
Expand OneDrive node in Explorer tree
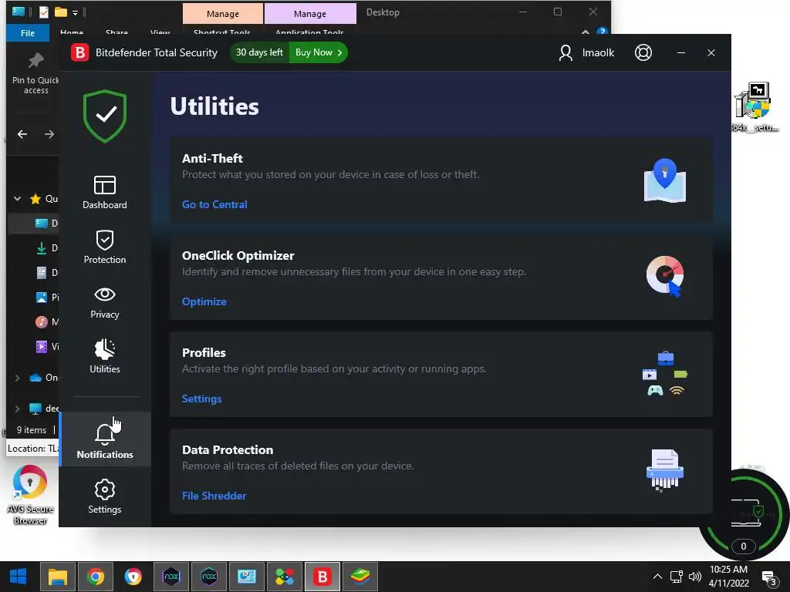coord(18,378)
